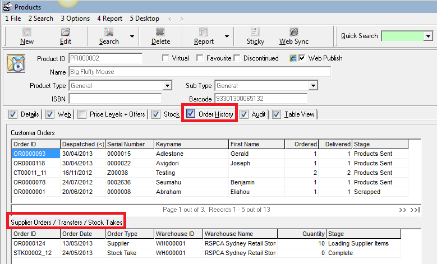
Task: Click the Search binoculars icon
Action: pyautogui.click(x=109, y=32)
